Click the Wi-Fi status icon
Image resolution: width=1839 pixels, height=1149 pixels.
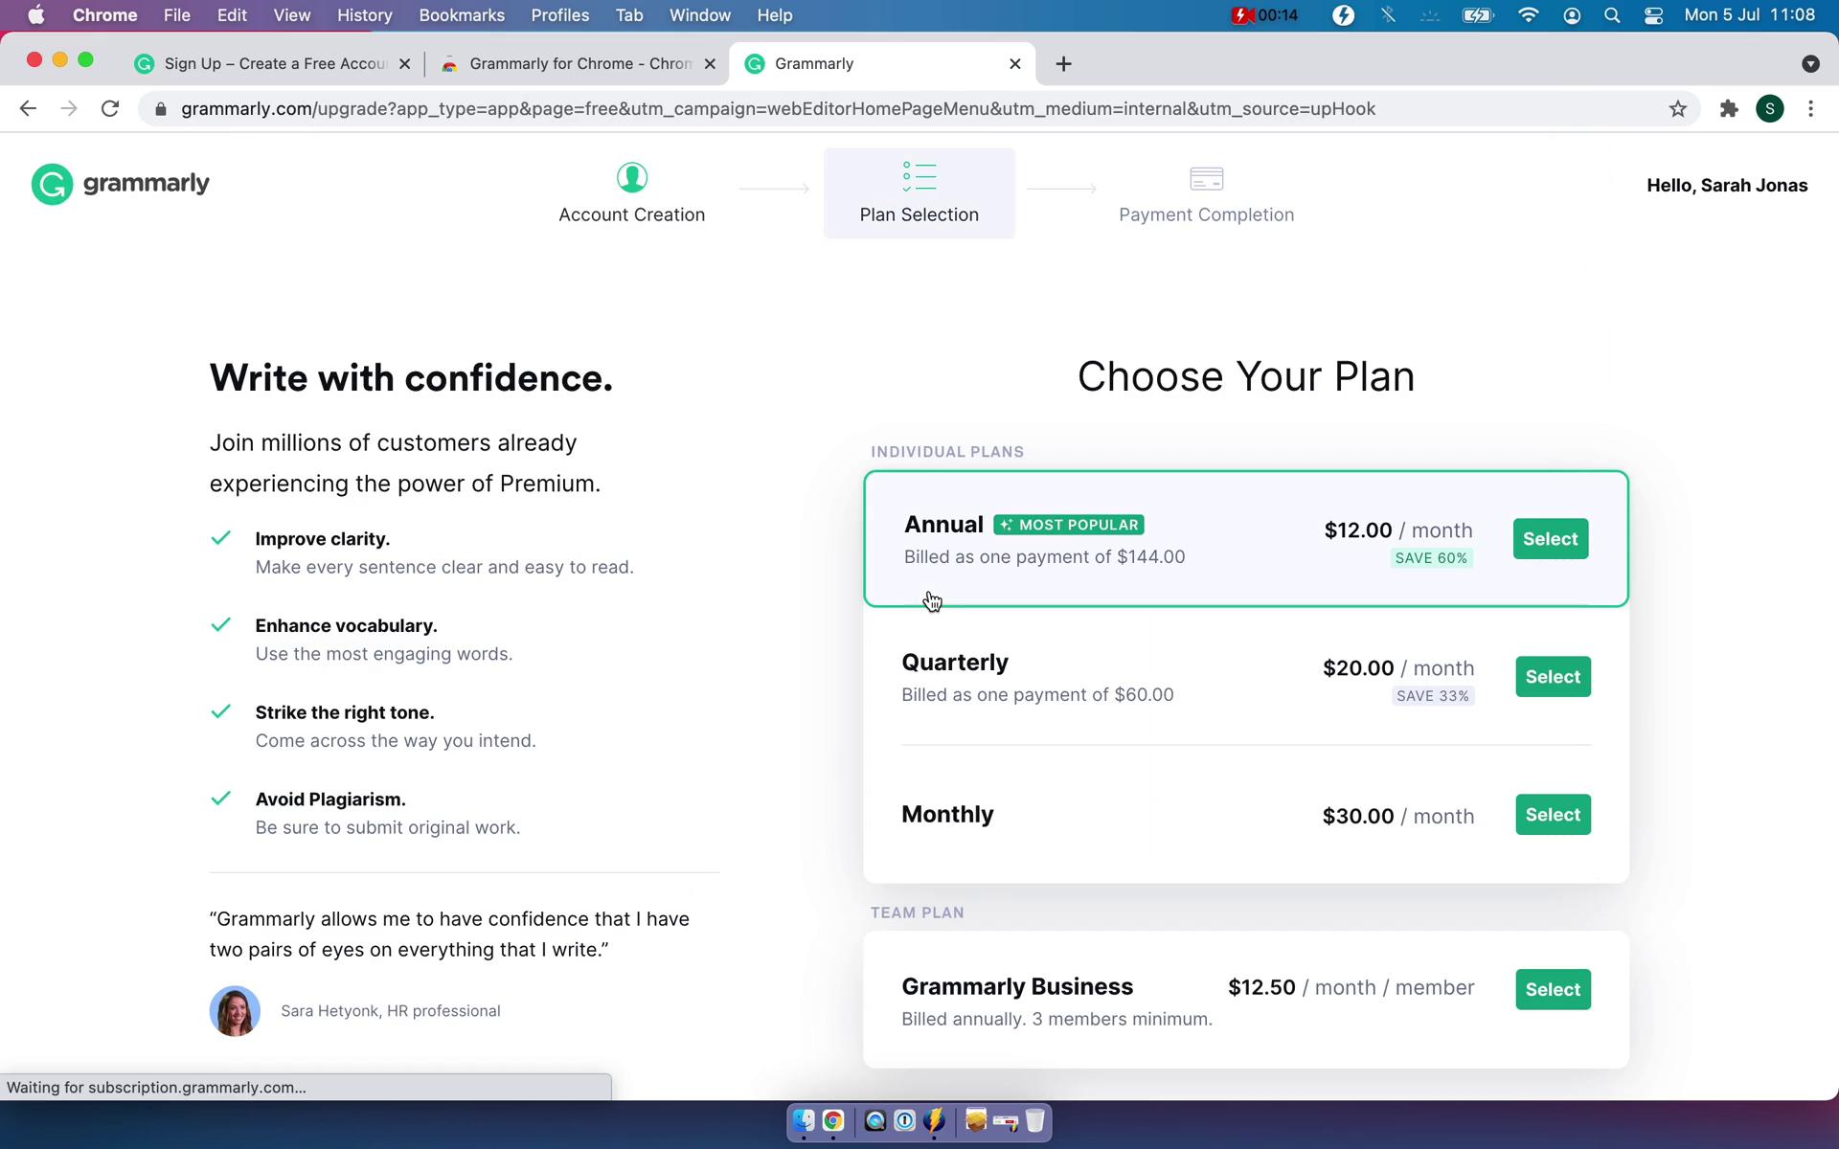click(1528, 15)
